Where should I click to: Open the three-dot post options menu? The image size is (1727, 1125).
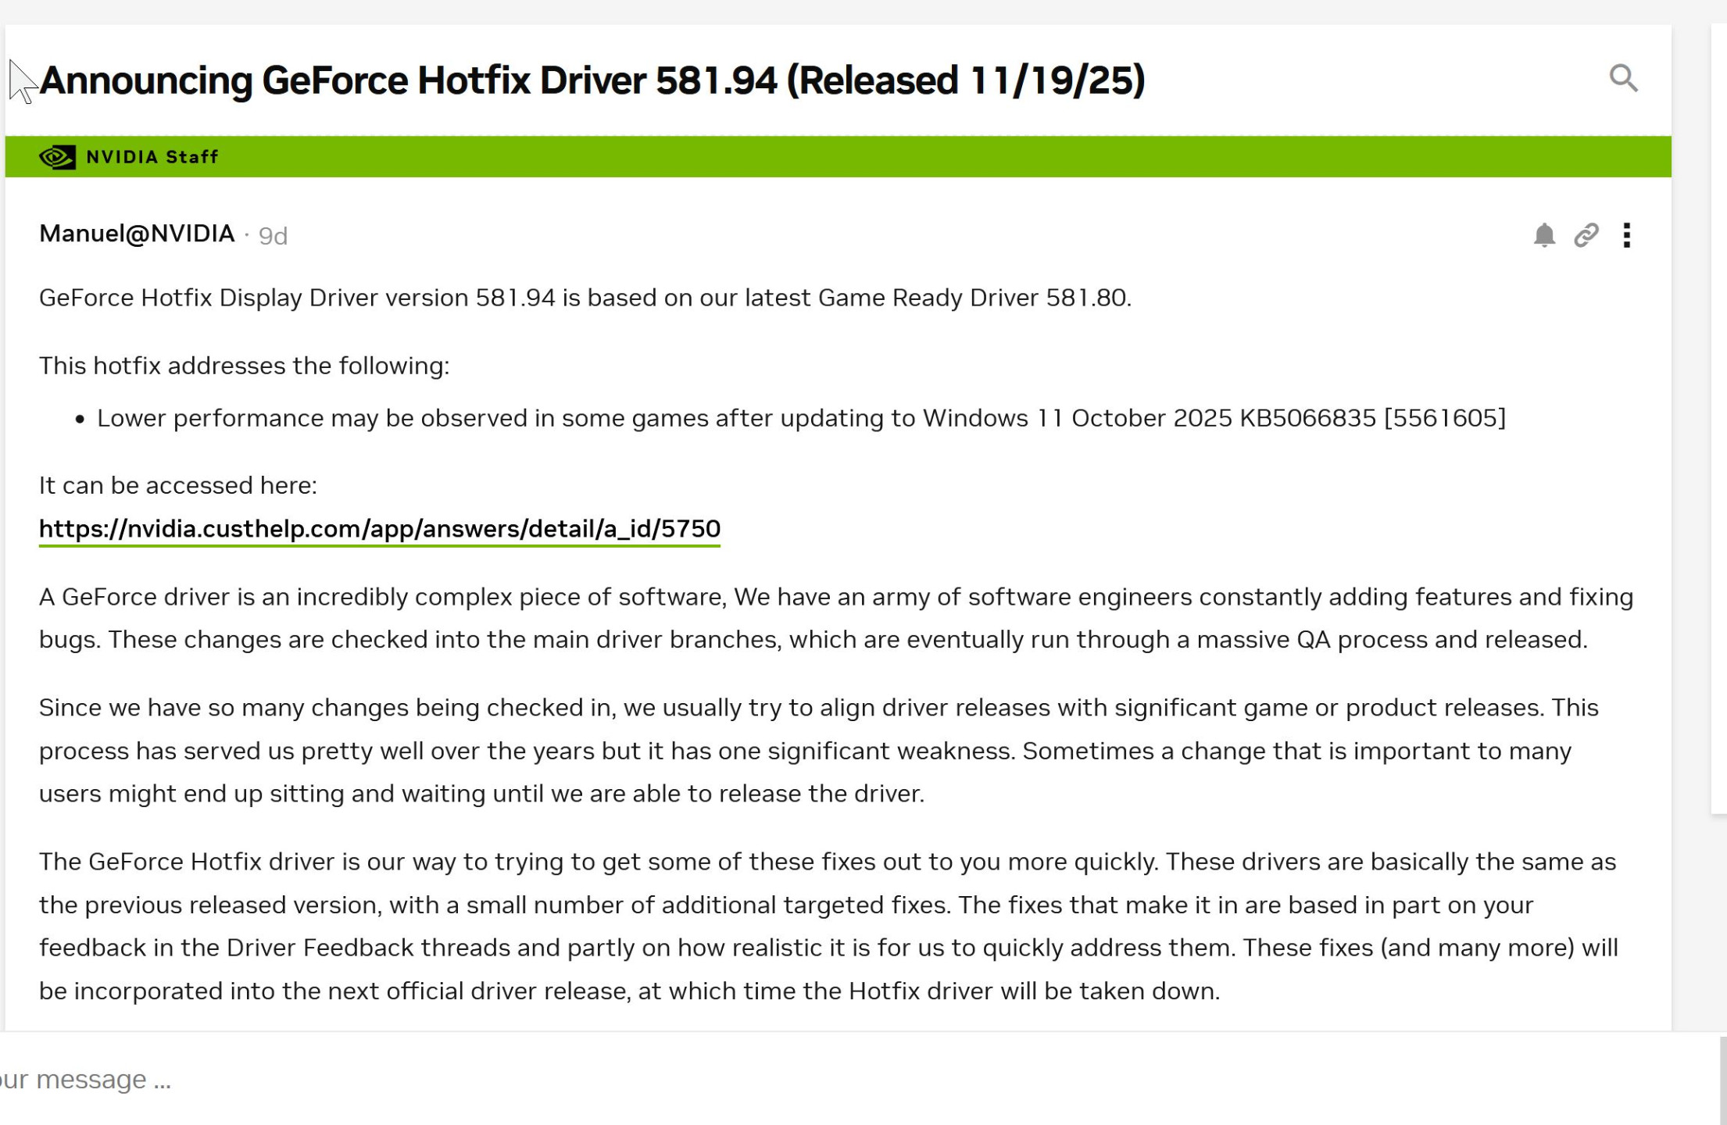1626,235
